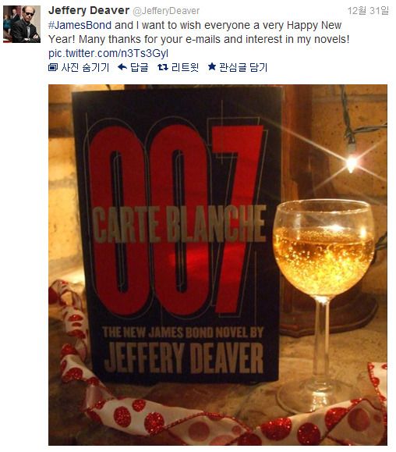The image size is (396, 452).
Task: Click the retweet arrows icon
Action: (163, 67)
